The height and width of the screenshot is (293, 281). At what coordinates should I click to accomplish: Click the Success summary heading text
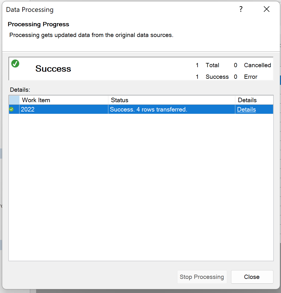pos(53,69)
